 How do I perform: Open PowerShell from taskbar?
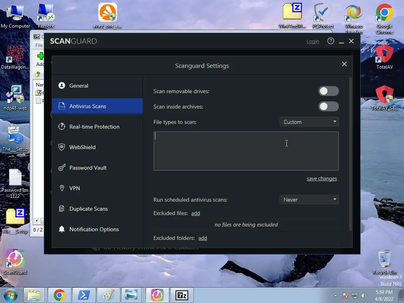84,295
